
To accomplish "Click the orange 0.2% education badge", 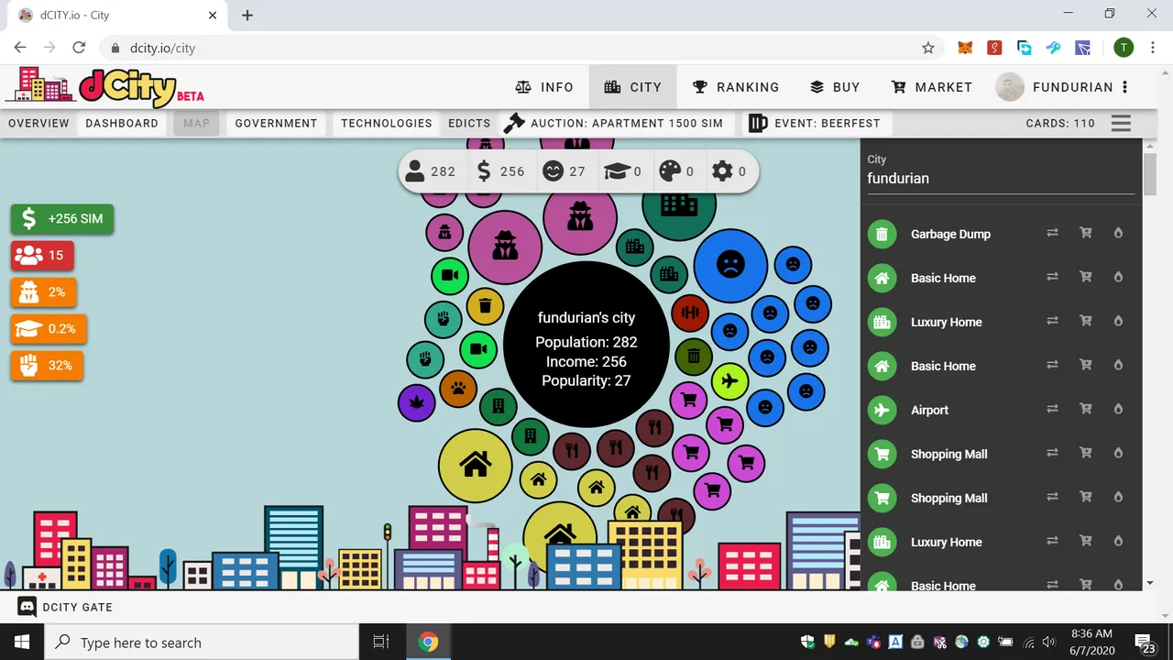I will pyautogui.click(x=49, y=329).
